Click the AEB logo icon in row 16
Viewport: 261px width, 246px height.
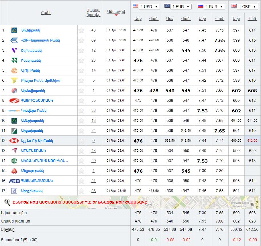coord(14,181)
